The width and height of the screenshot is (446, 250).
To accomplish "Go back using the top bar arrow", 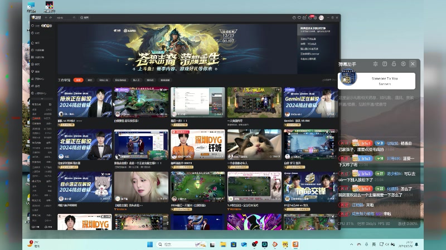I will (46, 18).
